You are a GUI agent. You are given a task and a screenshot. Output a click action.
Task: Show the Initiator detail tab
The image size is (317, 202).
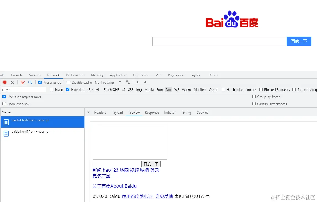pos(170,112)
